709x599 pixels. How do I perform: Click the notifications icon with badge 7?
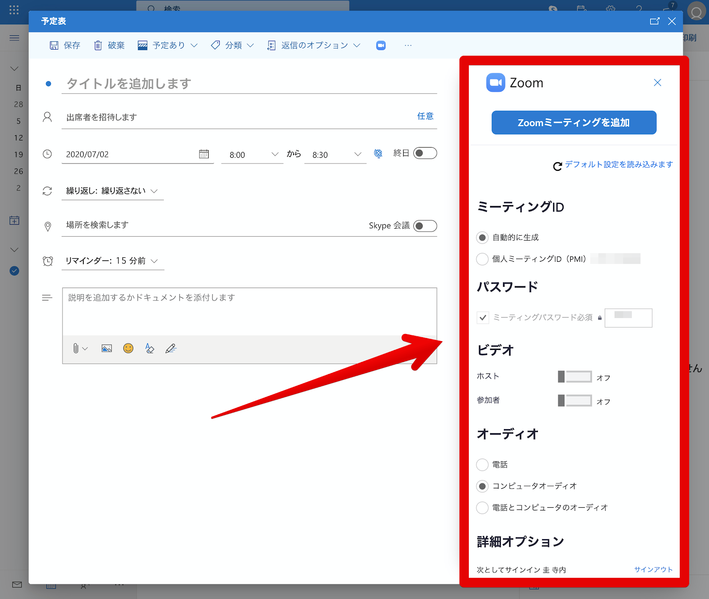(x=669, y=8)
